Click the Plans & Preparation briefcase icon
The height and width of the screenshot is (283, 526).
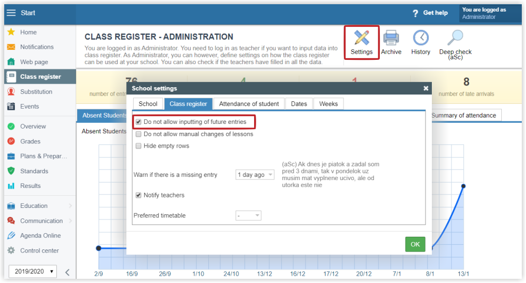click(x=11, y=156)
